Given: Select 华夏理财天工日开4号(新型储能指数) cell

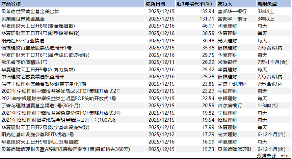Looking at the screenshot, I should (x=41, y=33).
